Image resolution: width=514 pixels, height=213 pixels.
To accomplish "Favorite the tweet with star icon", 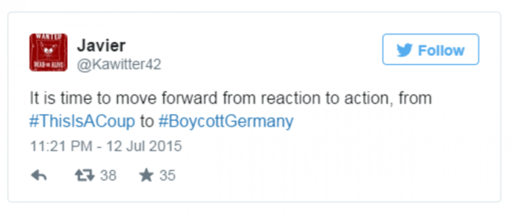I will coord(146,175).
